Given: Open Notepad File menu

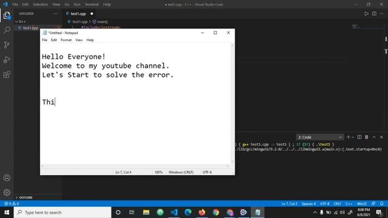Looking at the screenshot, I should [44, 40].
